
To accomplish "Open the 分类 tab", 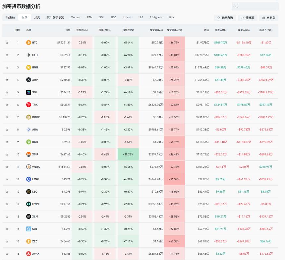I will [x=37, y=17].
